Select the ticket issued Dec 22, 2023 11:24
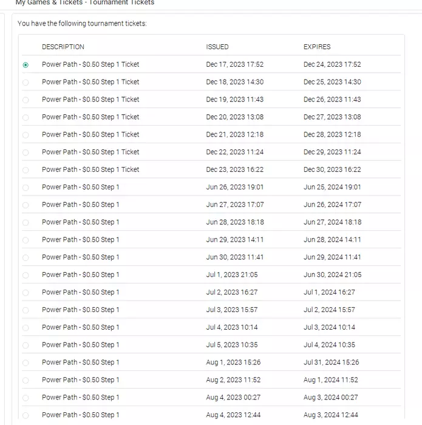This screenshot has width=422, height=425. 26,152
